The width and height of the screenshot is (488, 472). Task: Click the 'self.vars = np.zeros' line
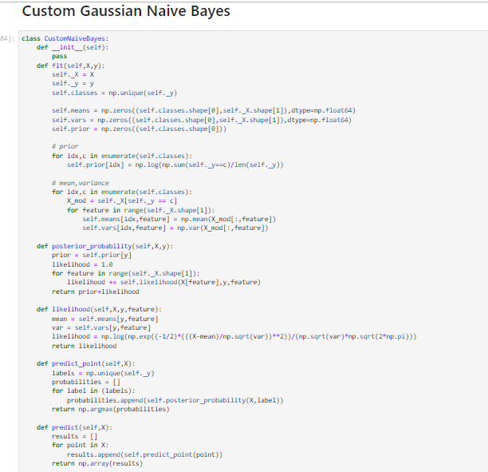[x=202, y=120]
